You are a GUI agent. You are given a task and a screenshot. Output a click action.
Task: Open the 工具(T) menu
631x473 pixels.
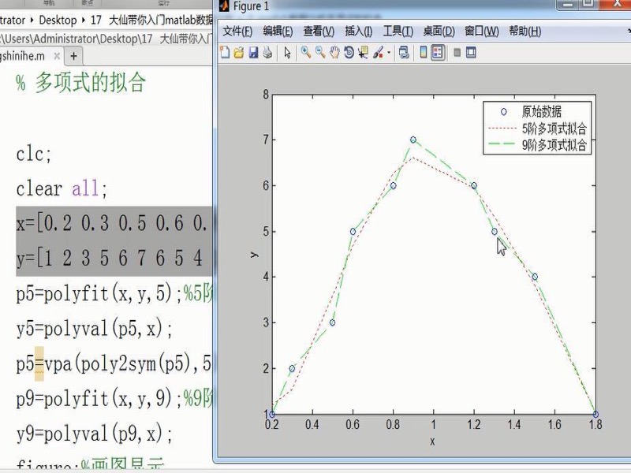[398, 31]
